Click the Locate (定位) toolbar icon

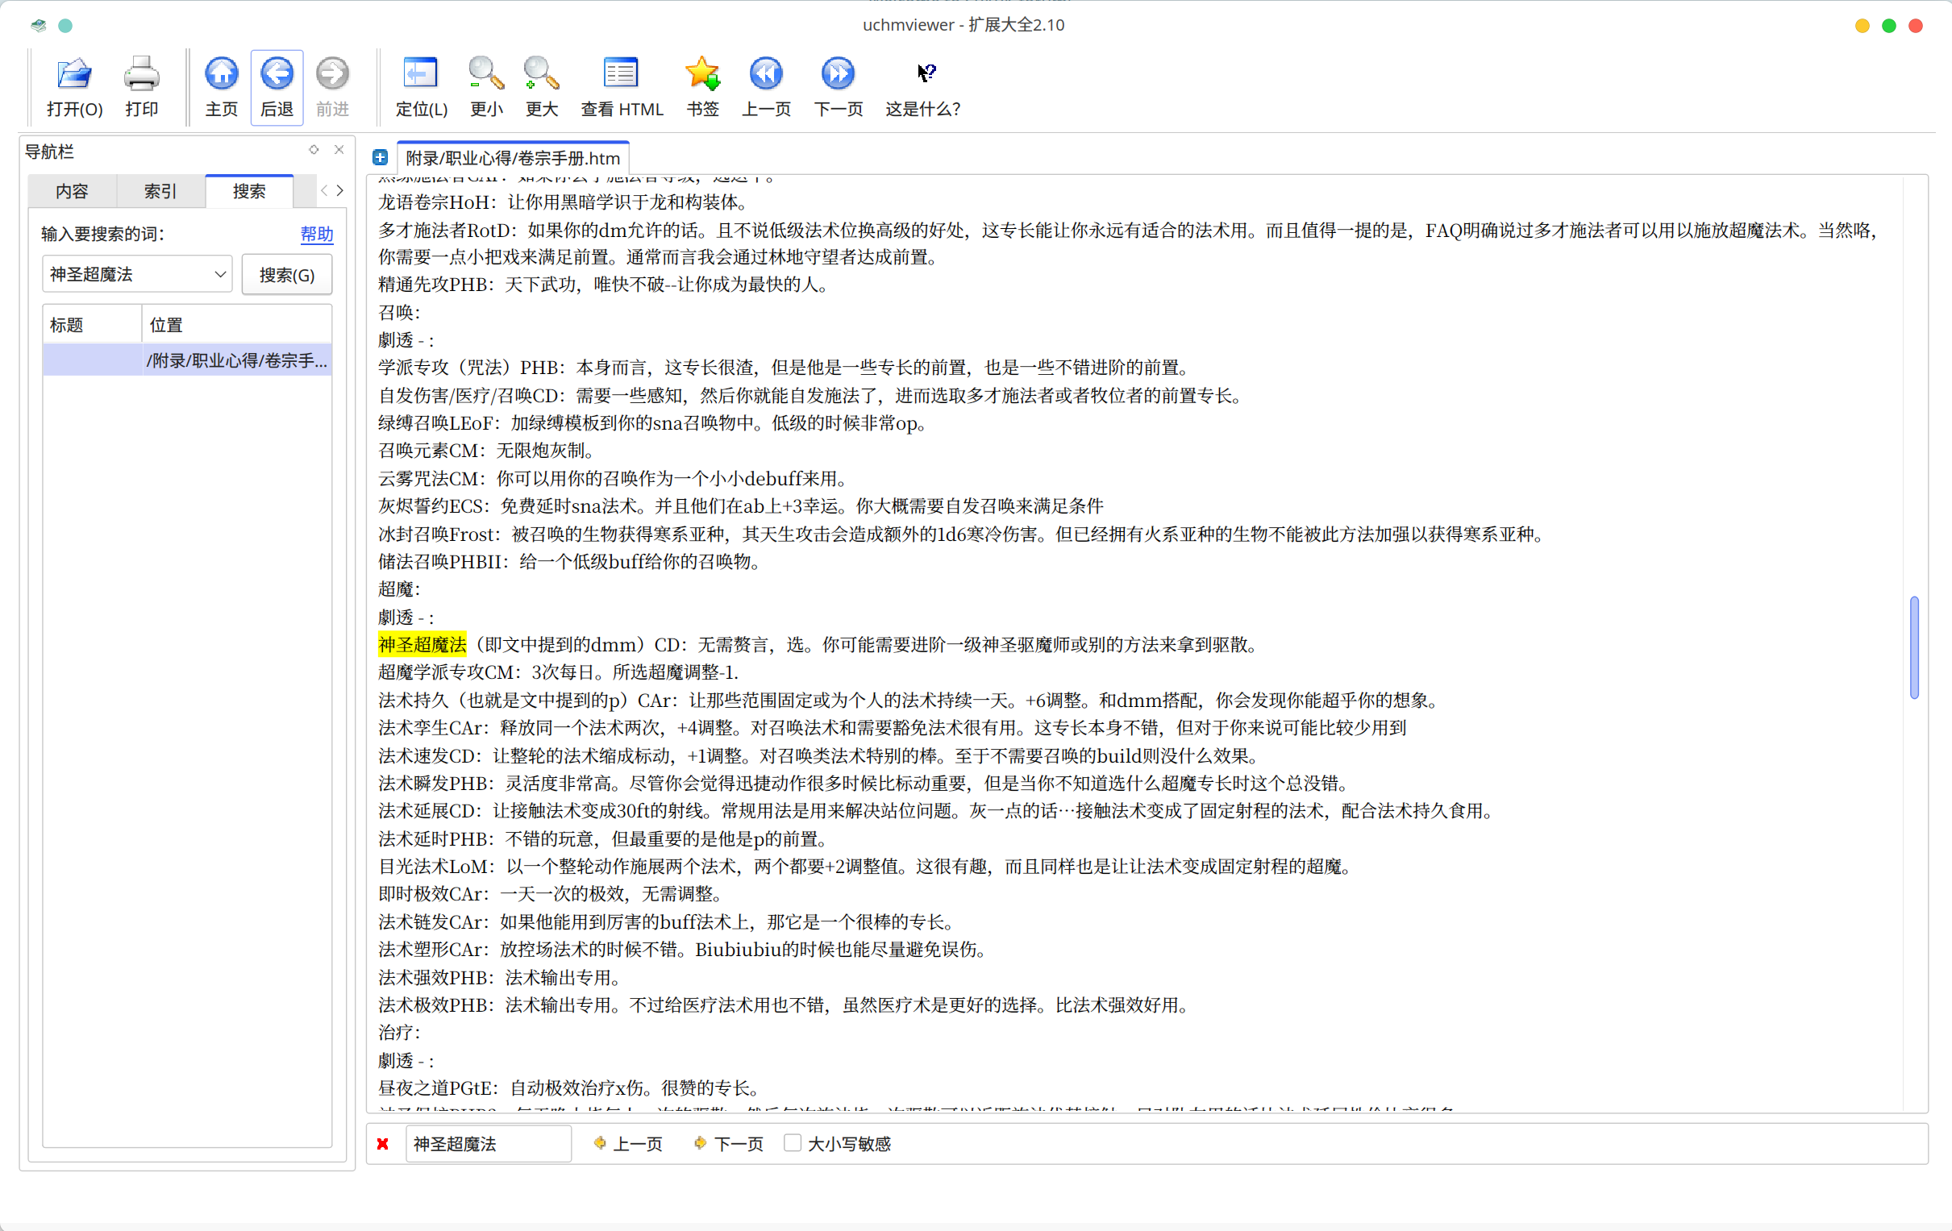420,74
